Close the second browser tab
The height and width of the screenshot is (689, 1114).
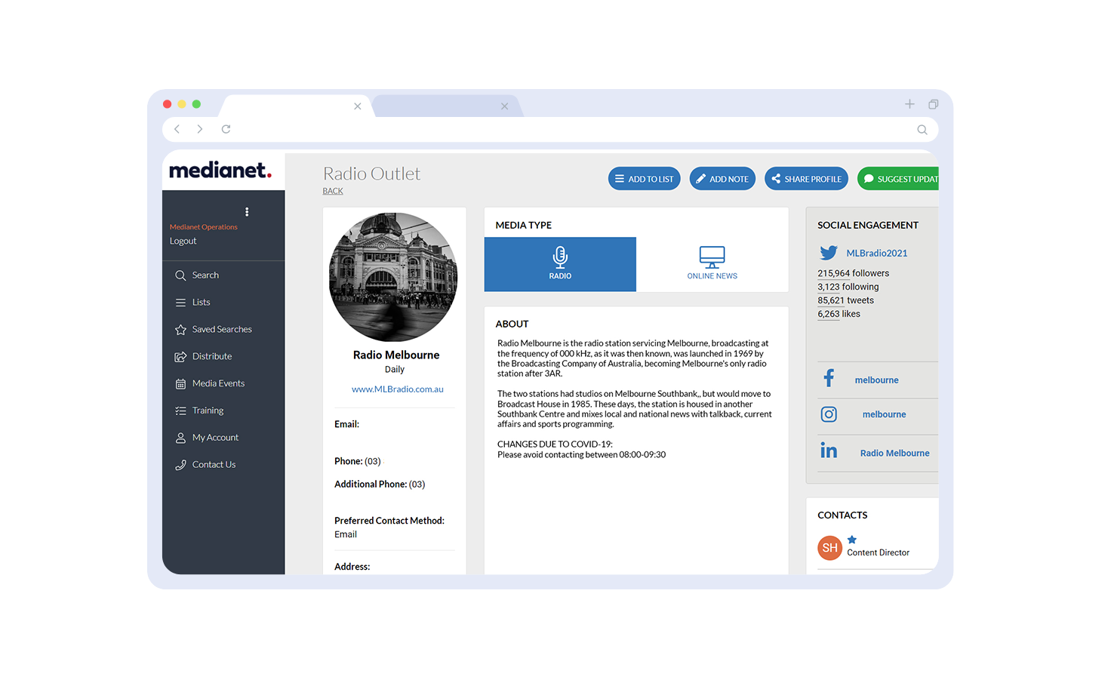pos(505,106)
